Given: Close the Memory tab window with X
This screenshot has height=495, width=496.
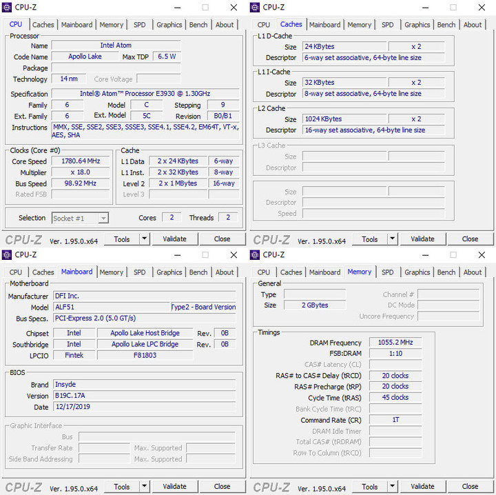Looking at the screenshot, I should [482, 255].
